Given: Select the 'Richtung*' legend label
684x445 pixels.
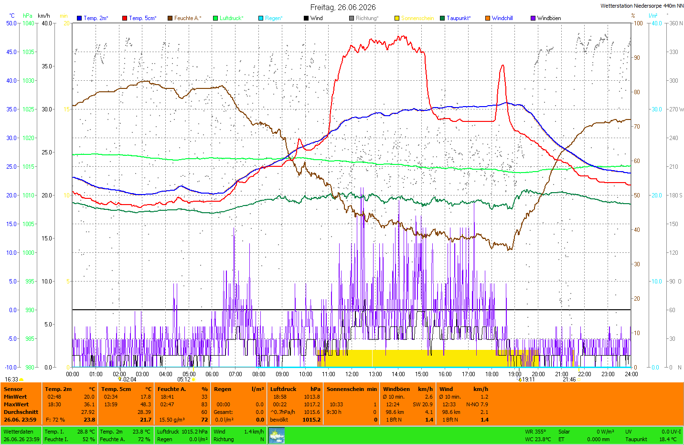Looking at the screenshot, I should (367, 18).
